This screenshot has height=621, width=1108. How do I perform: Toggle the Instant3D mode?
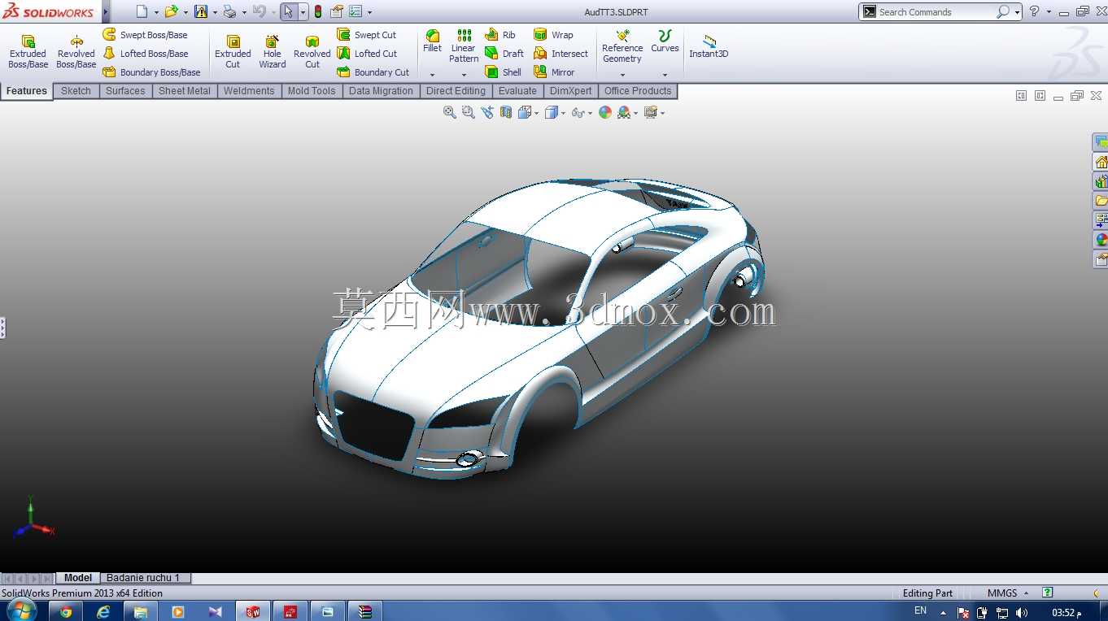click(709, 47)
